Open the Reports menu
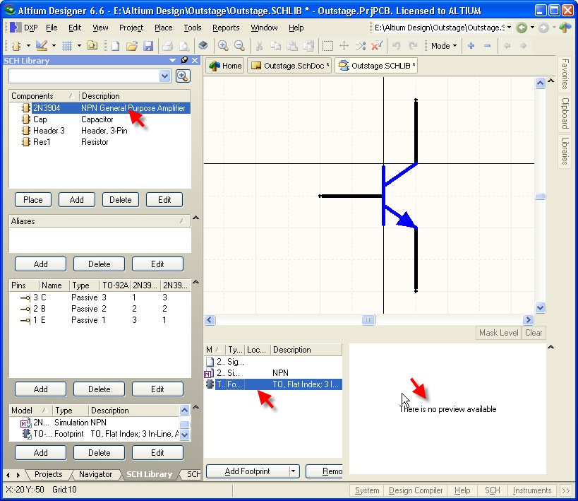Viewport: 578px width, 501px height. coord(226,28)
